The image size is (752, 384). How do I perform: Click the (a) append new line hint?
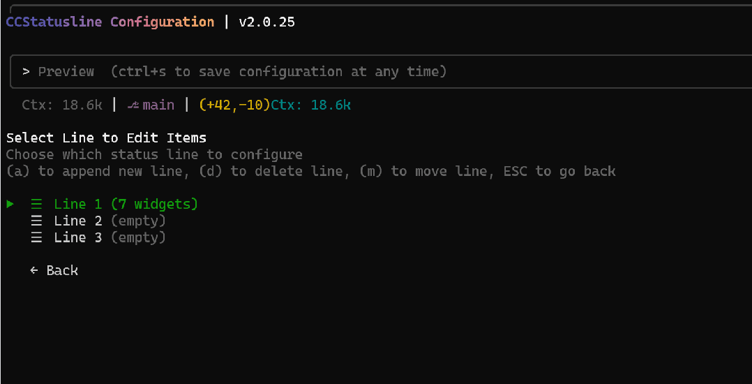[x=98, y=171]
